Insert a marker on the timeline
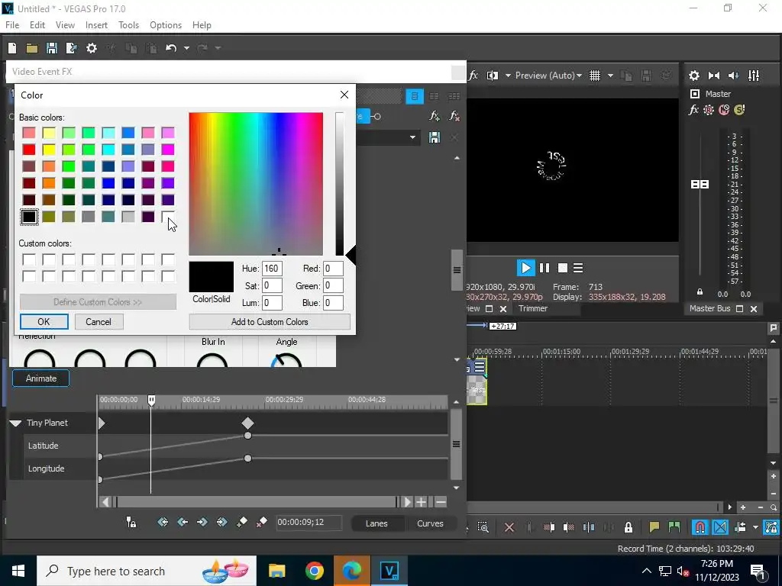The height and width of the screenshot is (586, 782). 654,527
